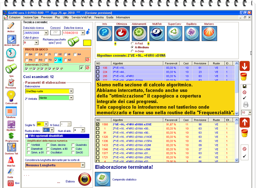Click the Info question mark button
The width and height of the screenshot is (256, 188).
point(104,33)
